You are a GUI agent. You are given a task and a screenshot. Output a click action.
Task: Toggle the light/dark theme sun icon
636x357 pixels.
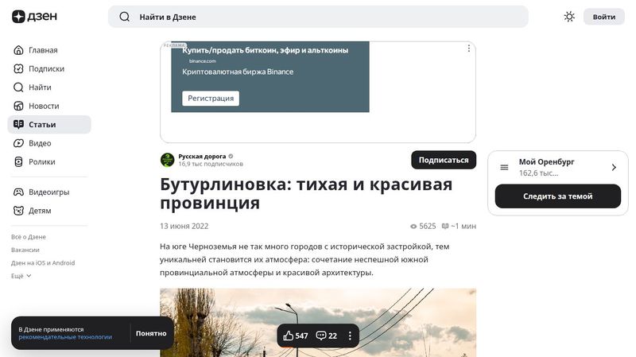[569, 17]
